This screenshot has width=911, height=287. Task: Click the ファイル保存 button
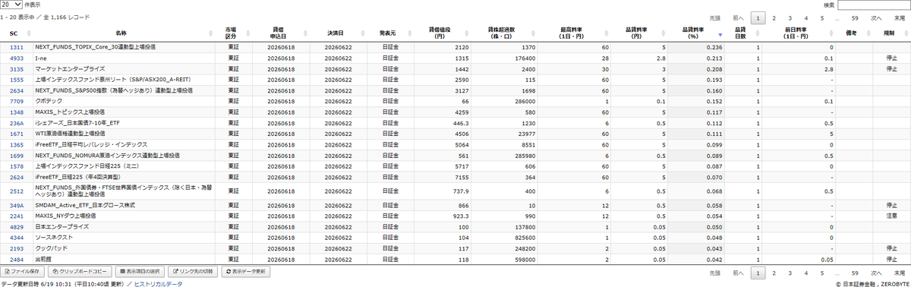pyautogui.click(x=23, y=271)
